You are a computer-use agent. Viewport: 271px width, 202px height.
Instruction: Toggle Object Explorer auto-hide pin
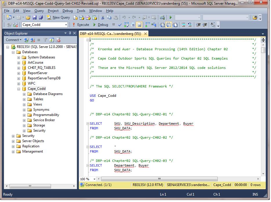pyautogui.click(x=70, y=33)
